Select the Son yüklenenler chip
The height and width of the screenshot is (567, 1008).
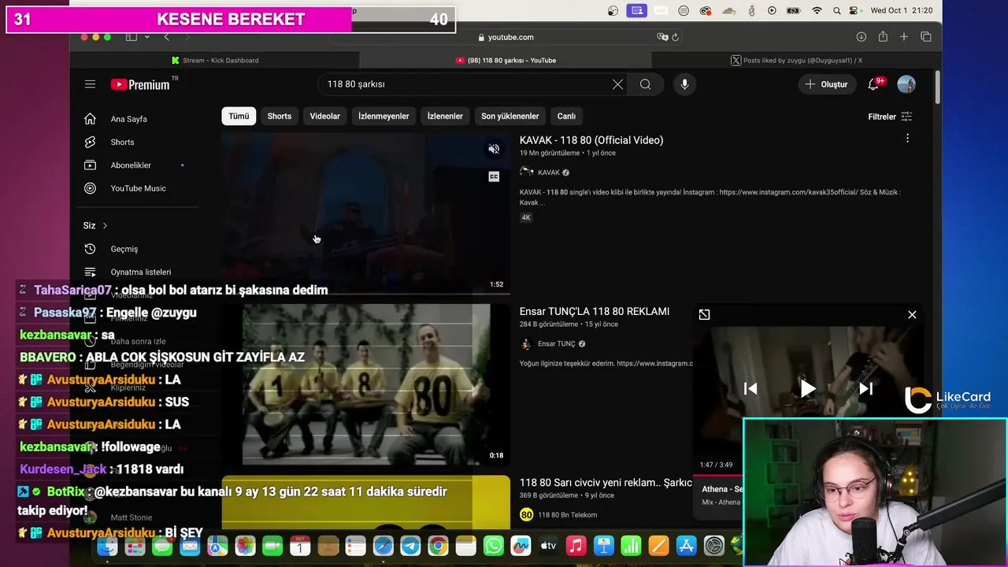tap(510, 116)
